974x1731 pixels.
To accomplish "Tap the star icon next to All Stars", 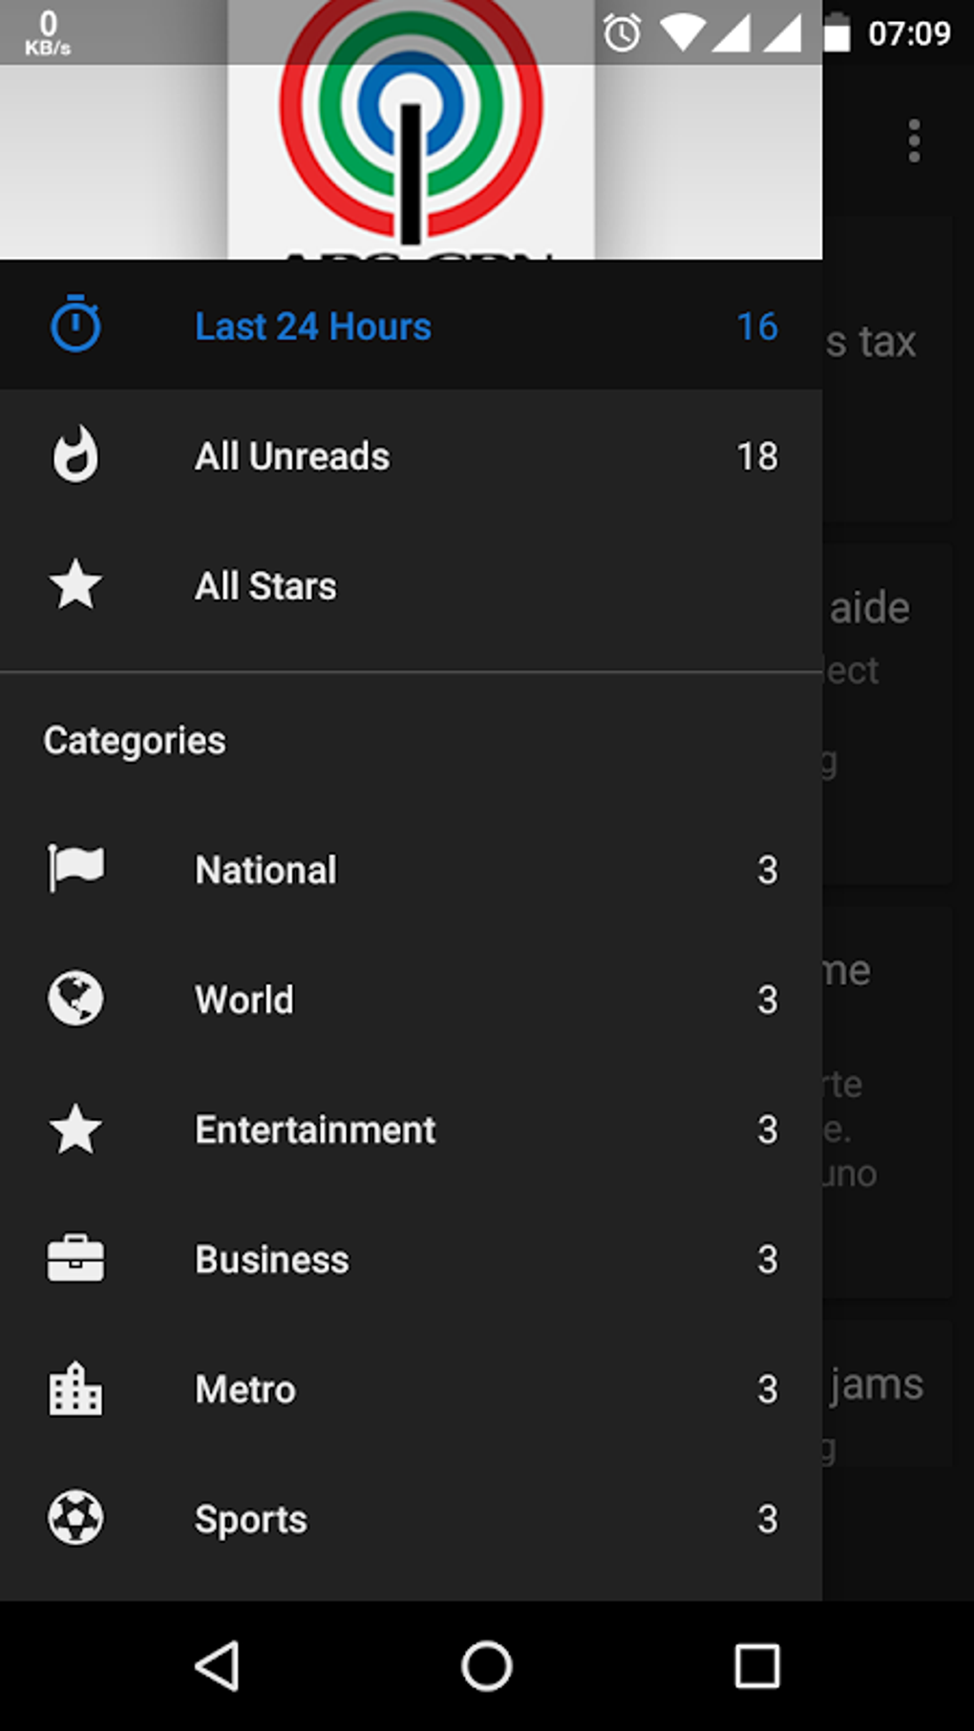I will click(x=75, y=584).
